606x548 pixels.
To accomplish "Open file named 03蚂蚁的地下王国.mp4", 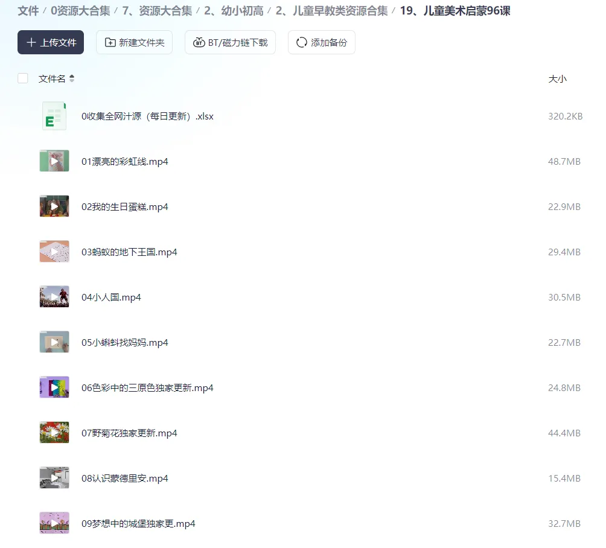I will [x=129, y=252].
